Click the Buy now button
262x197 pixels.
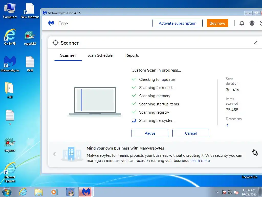[217, 23]
